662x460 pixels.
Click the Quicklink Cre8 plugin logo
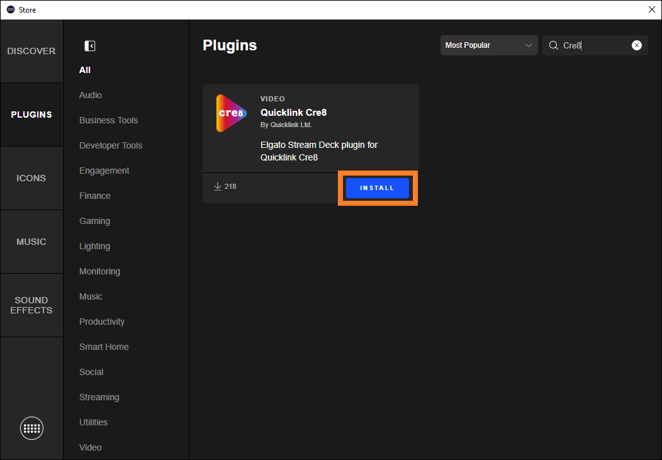[x=232, y=113]
